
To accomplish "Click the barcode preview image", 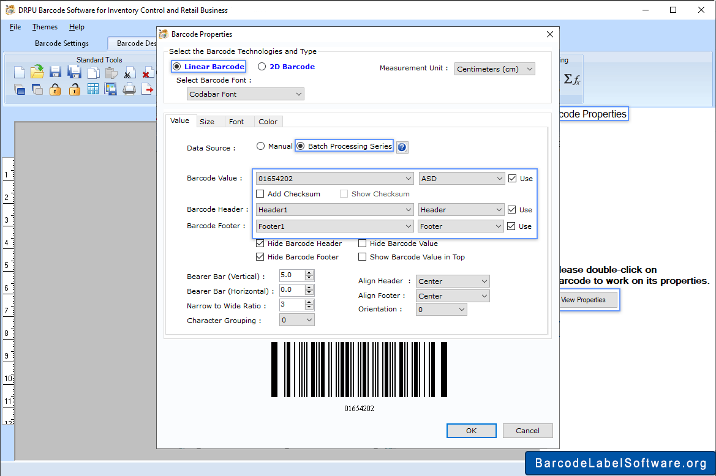I will pyautogui.click(x=359, y=370).
